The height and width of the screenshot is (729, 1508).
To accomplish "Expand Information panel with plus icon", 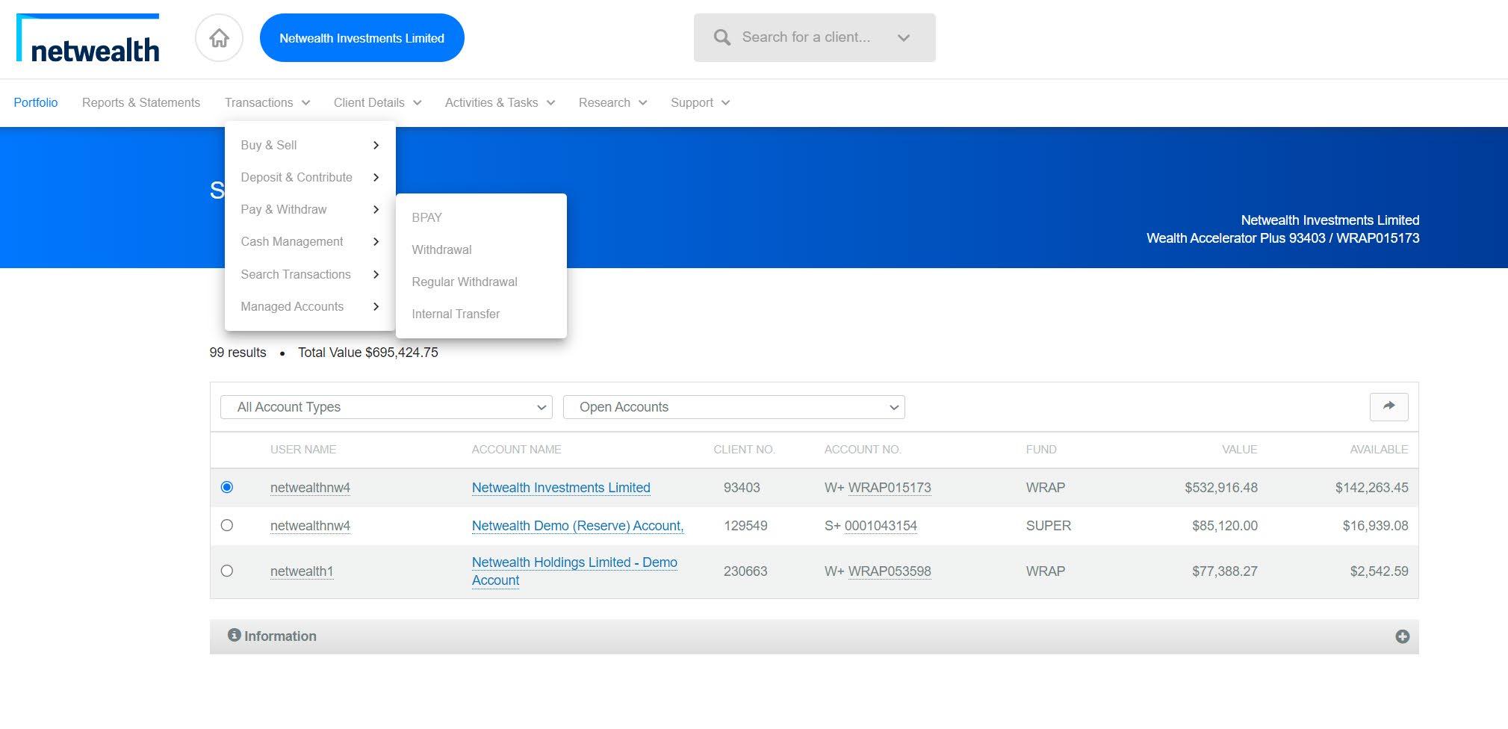I will 1402,636.
